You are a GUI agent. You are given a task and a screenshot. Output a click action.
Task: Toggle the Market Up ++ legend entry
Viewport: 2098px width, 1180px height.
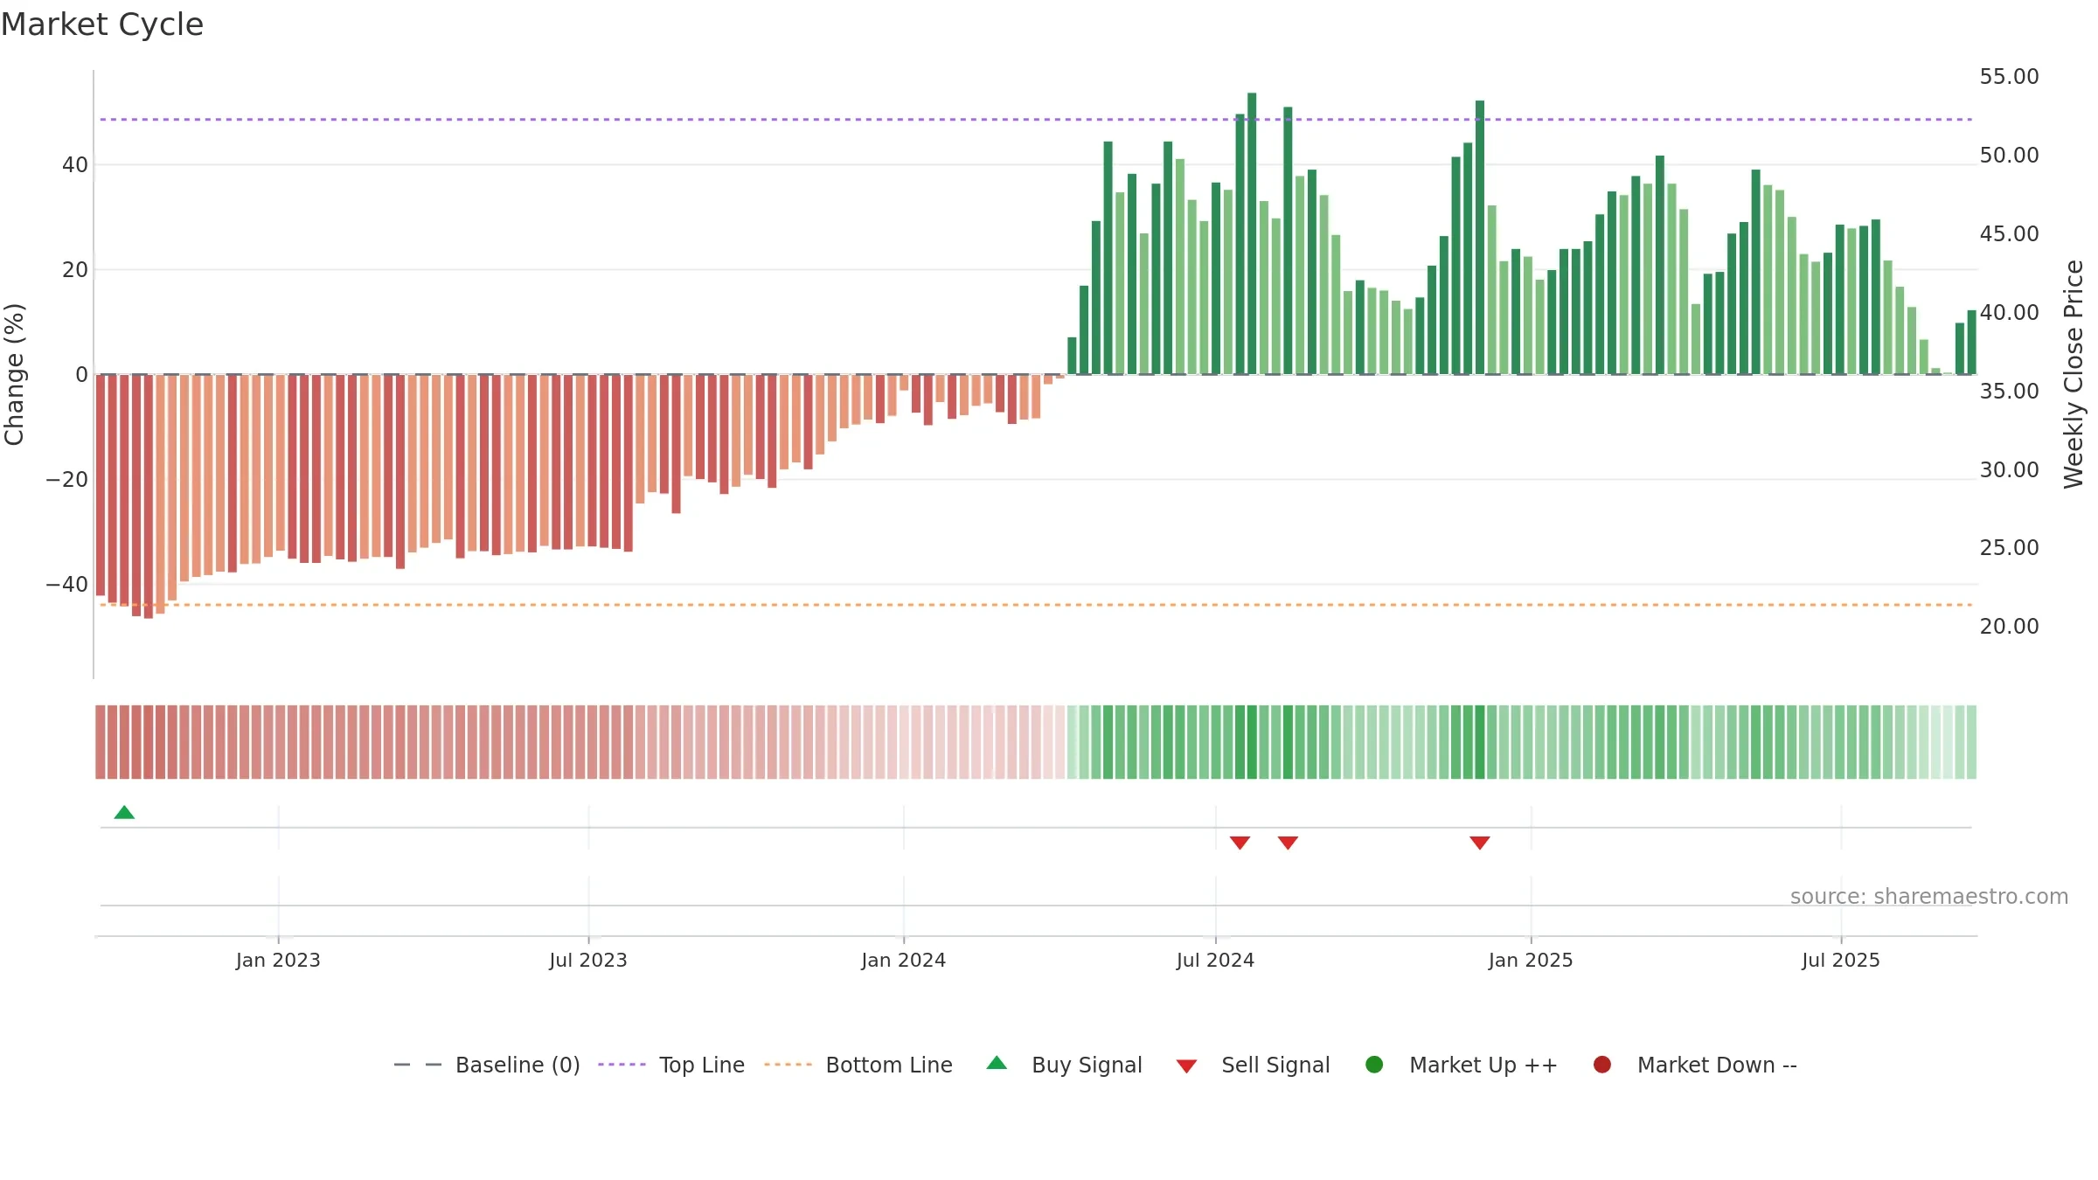click(x=1461, y=1065)
